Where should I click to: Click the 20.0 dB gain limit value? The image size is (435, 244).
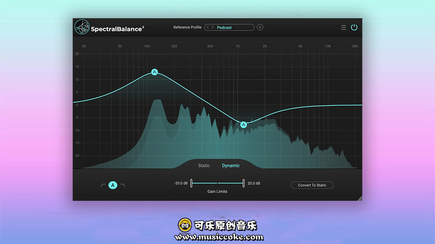[x=254, y=183]
